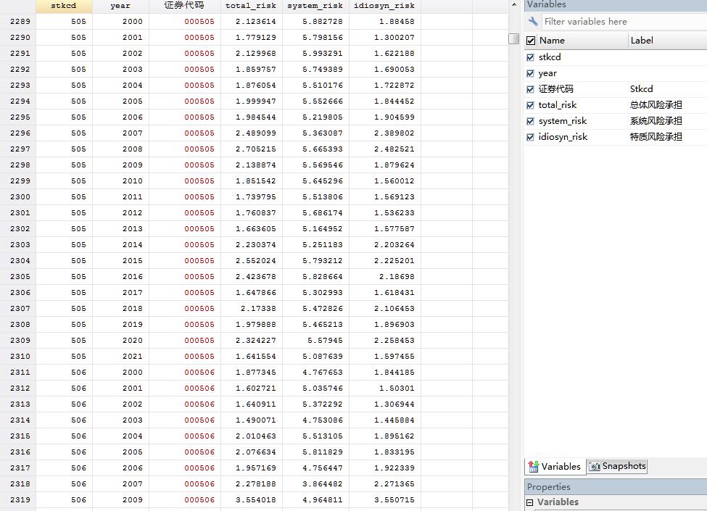
Task: Select the system_risk column header
Action: pyautogui.click(x=315, y=6)
